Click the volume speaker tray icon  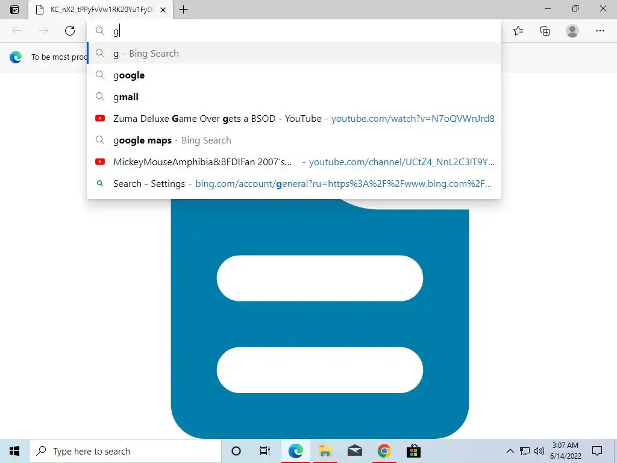(x=539, y=451)
